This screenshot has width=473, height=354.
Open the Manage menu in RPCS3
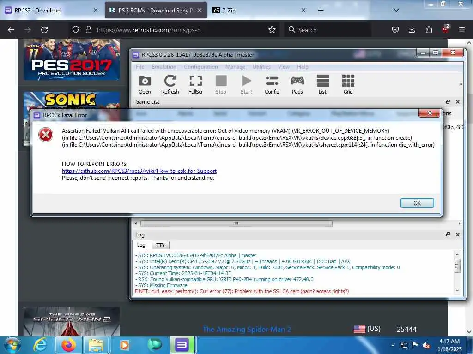[x=235, y=67]
